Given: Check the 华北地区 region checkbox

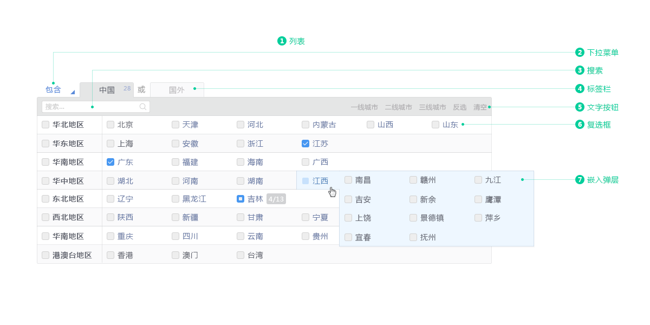Looking at the screenshot, I should pyautogui.click(x=45, y=125).
